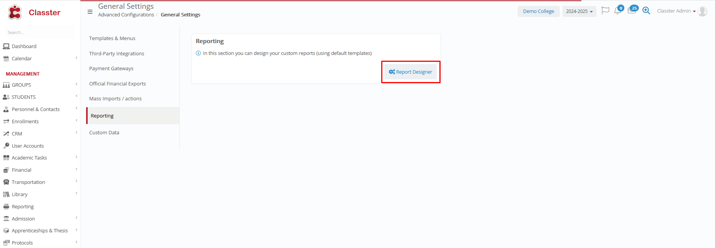This screenshot has height=248, width=715.
Task: Click the sidebar Search field
Action: (38, 32)
